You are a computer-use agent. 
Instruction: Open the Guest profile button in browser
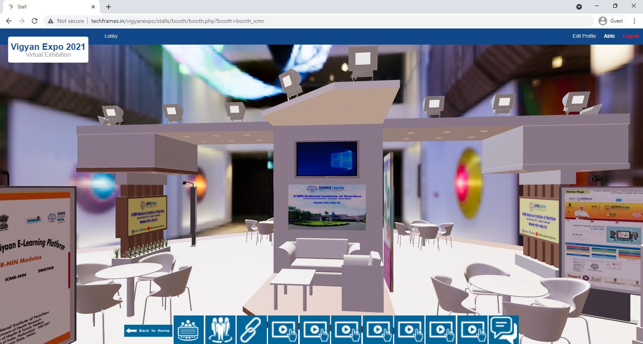(x=612, y=21)
